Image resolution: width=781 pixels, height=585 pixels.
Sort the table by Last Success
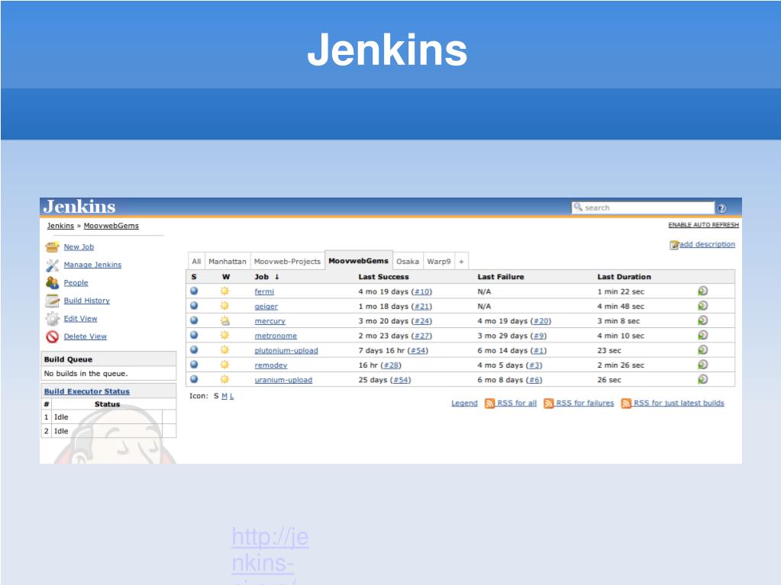coord(383,277)
